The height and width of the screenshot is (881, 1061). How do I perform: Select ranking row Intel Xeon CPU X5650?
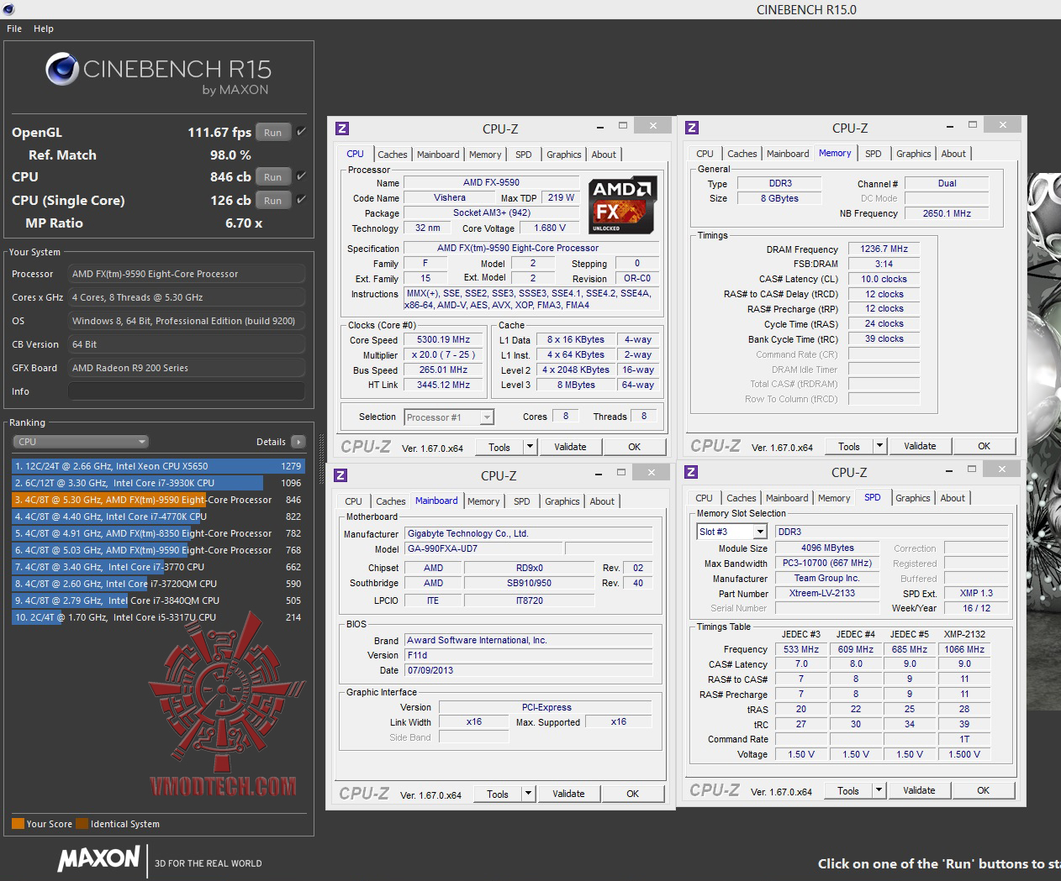click(158, 466)
